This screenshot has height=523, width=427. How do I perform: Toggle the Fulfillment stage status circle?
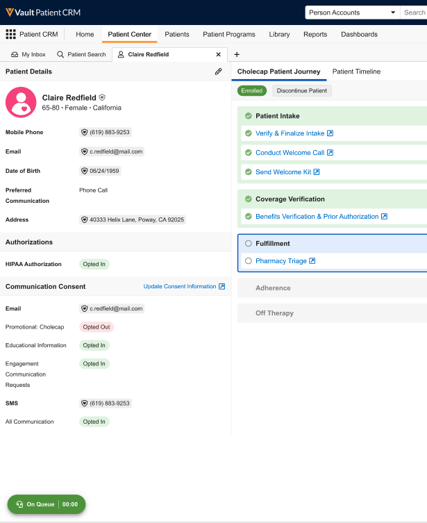point(249,244)
